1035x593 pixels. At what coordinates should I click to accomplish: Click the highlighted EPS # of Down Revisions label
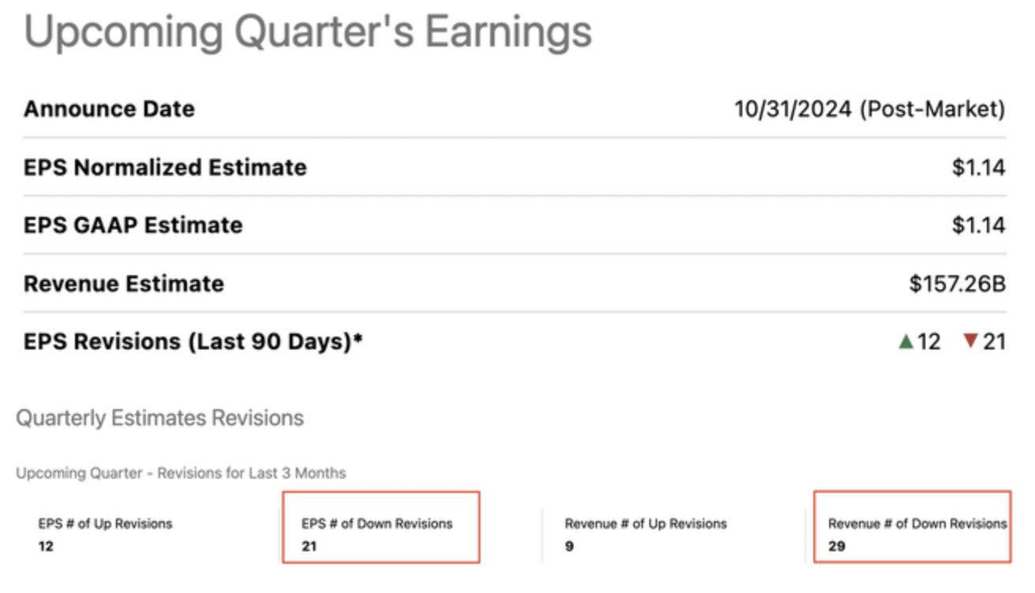tap(377, 524)
